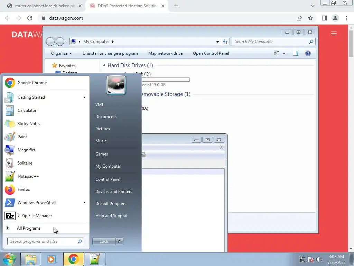Click the Lock button
The height and width of the screenshot is (266, 354).
(104, 241)
